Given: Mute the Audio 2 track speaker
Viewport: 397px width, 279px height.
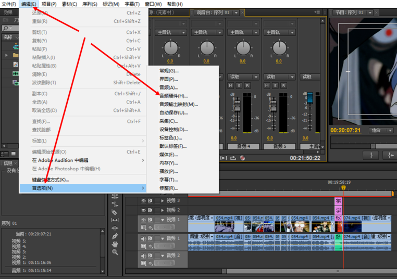Looking at the screenshot, I should (144, 256).
